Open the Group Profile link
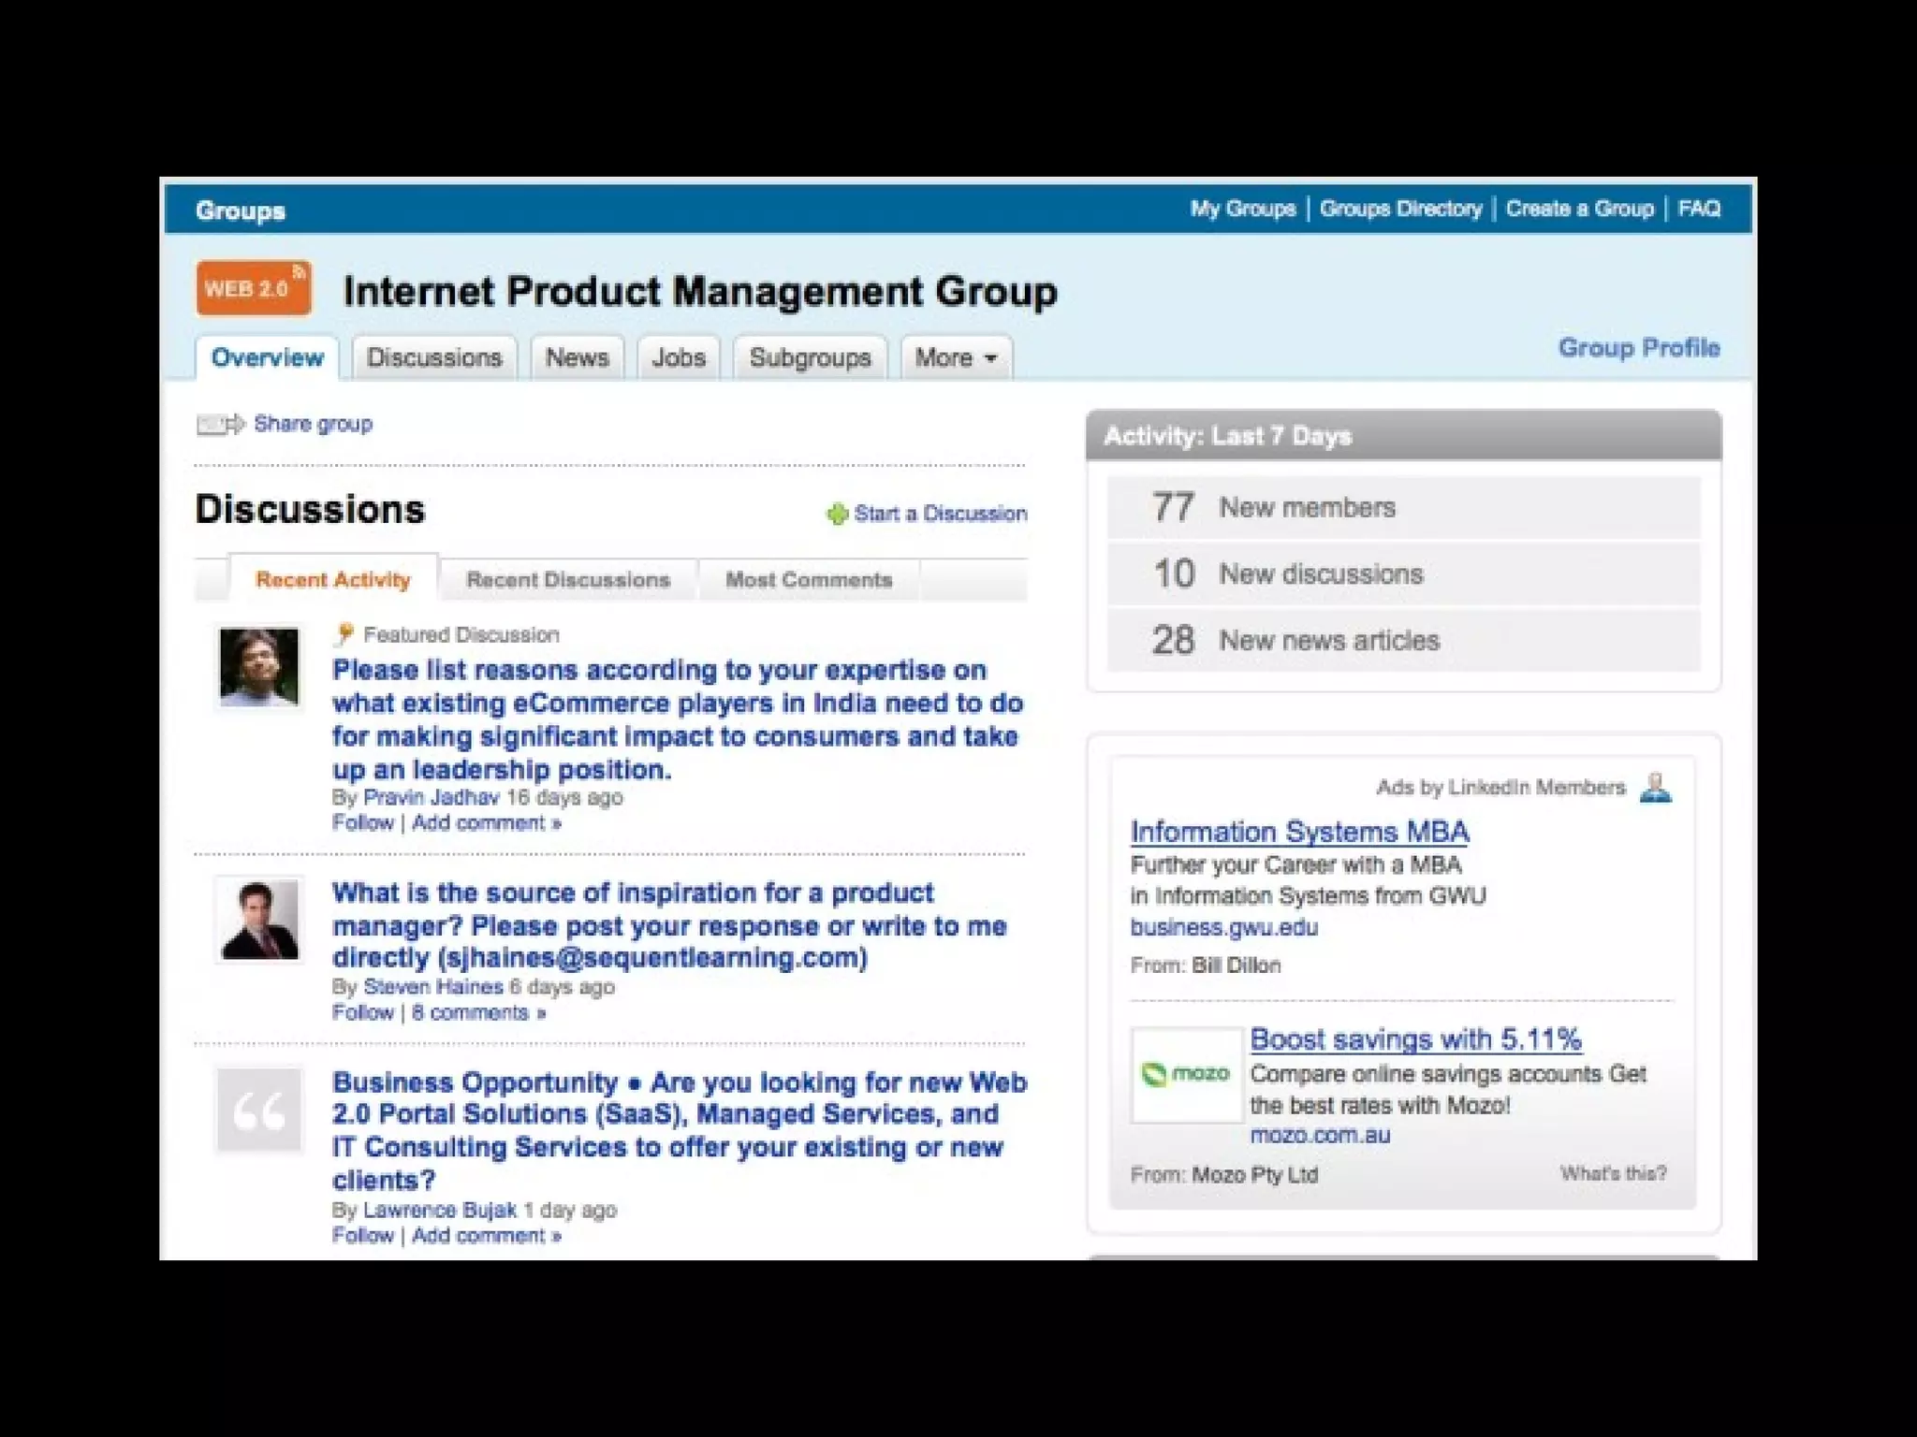The width and height of the screenshot is (1917, 1437). tap(1638, 348)
